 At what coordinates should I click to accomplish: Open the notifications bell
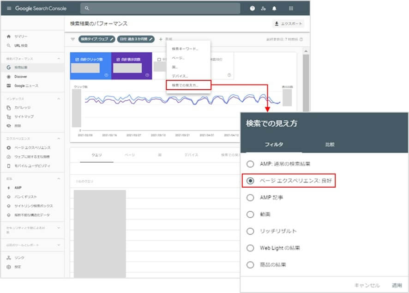pyautogui.click(x=275, y=8)
